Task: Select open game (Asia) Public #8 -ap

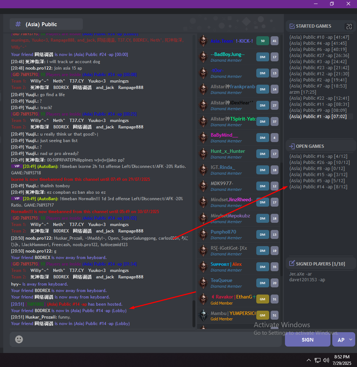Action: (317, 169)
